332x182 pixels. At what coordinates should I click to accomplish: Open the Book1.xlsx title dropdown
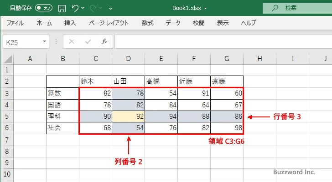pyautogui.click(x=205, y=8)
